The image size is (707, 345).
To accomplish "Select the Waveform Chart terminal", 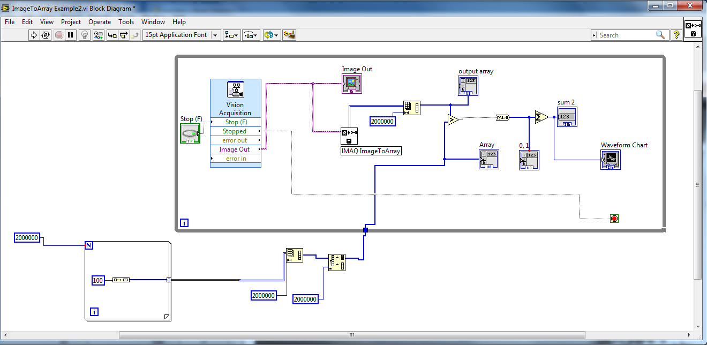I will coord(611,160).
